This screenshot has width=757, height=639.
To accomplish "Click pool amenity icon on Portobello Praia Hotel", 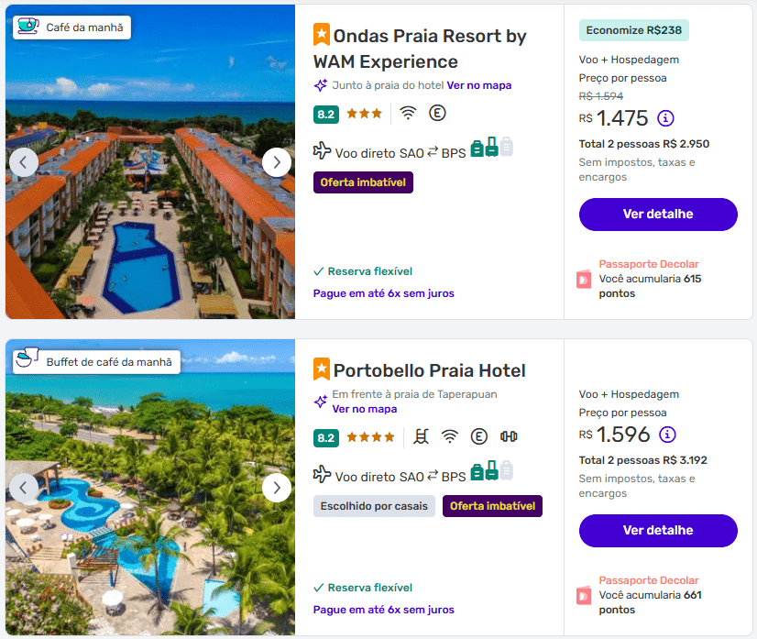I will pyautogui.click(x=422, y=436).
